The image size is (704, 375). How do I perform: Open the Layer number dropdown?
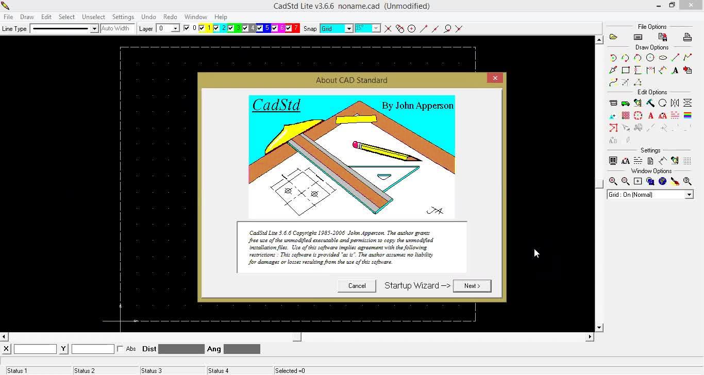point(175,29)
